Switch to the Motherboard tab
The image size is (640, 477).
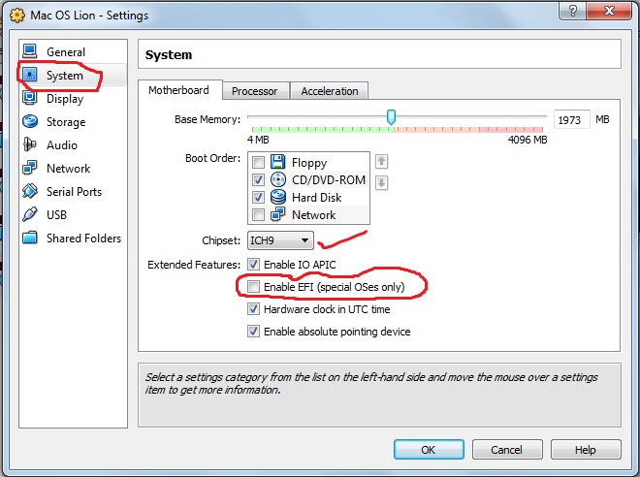[179, 90]
